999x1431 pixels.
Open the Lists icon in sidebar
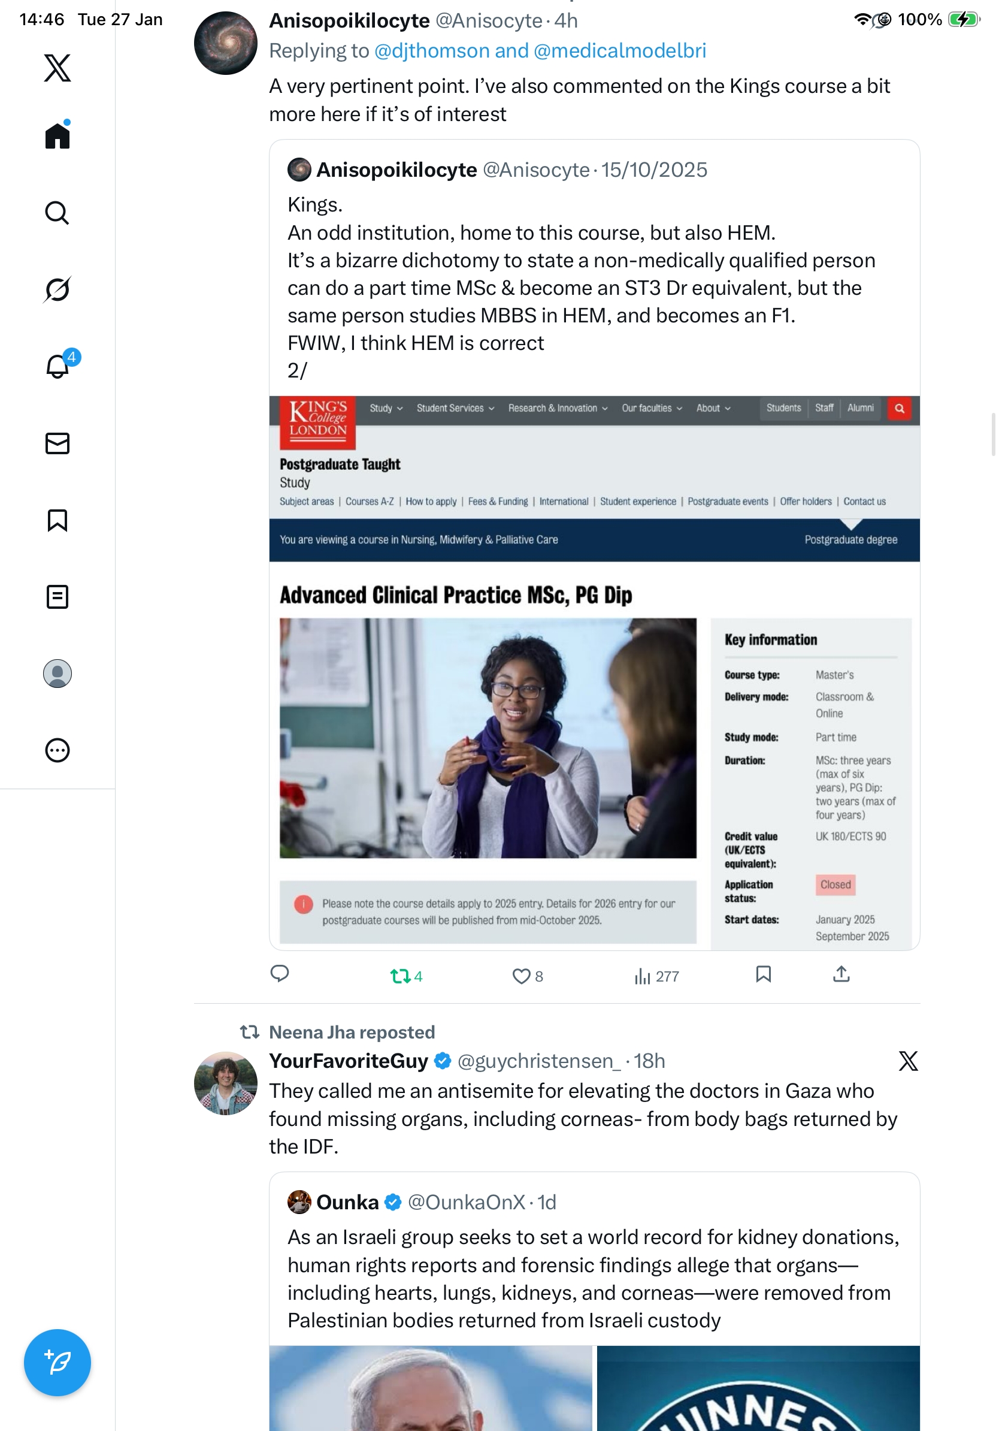(57, 596)
